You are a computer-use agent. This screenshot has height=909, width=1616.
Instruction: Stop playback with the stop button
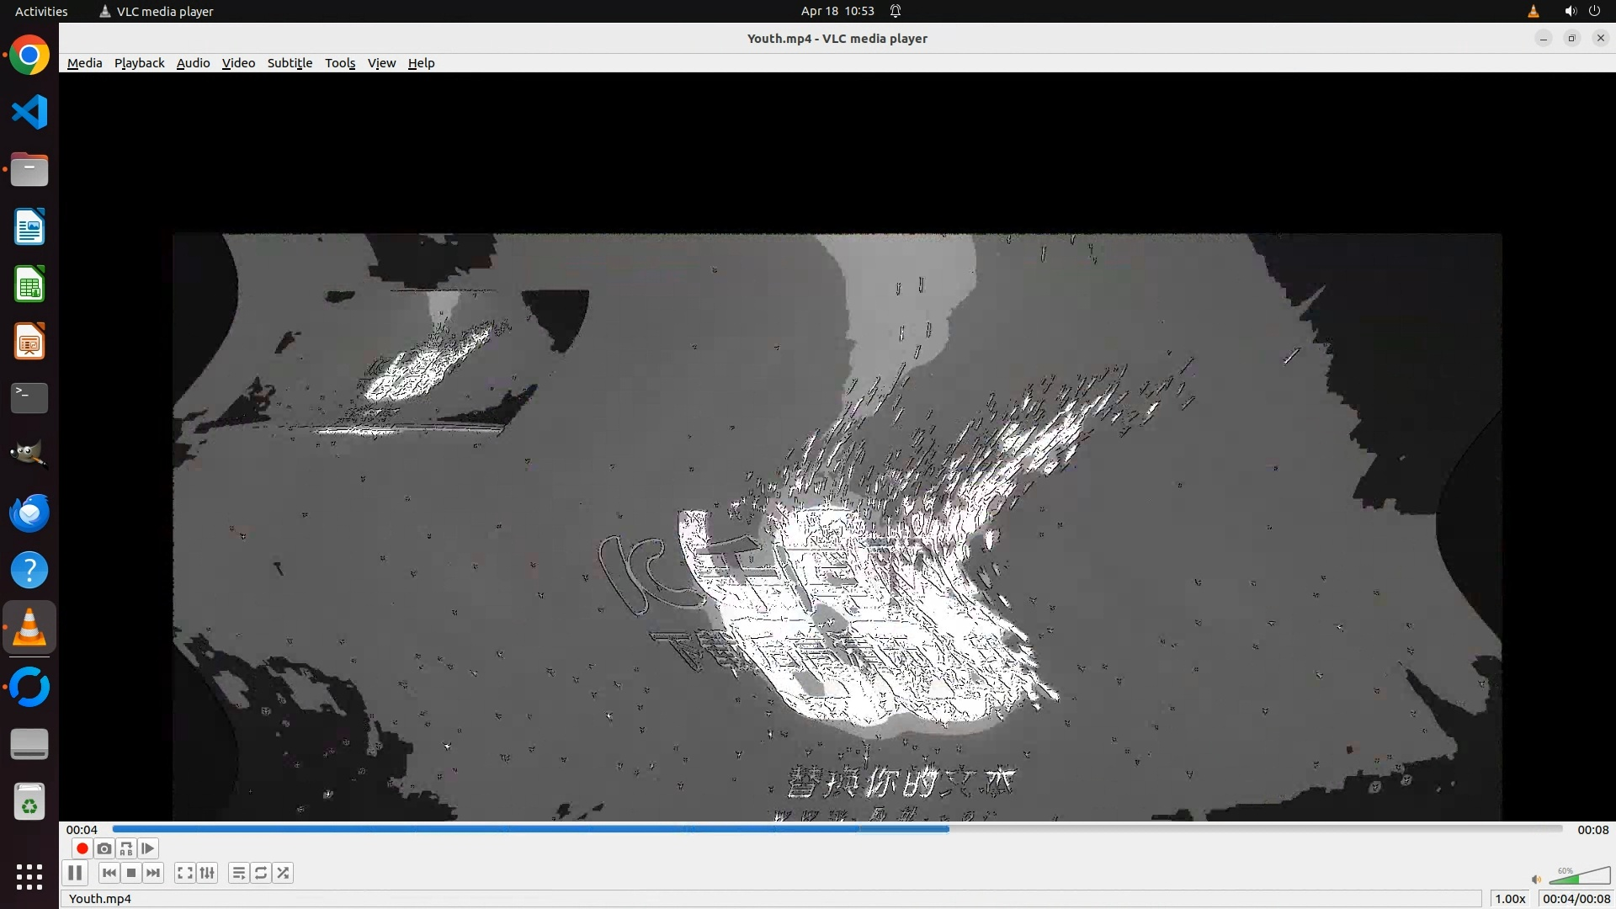pos(131,873)
